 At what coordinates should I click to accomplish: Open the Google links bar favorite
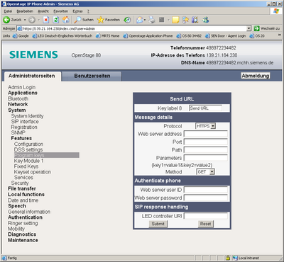click(21, 36)
